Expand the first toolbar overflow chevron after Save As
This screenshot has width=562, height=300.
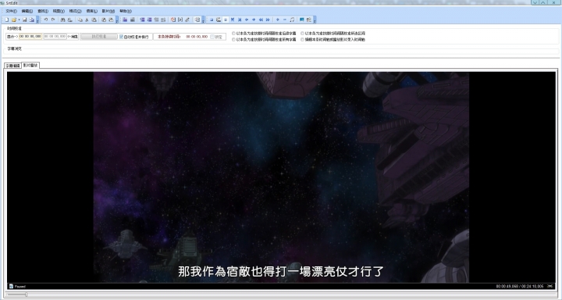pyautogui.click(x=37, y=20)
